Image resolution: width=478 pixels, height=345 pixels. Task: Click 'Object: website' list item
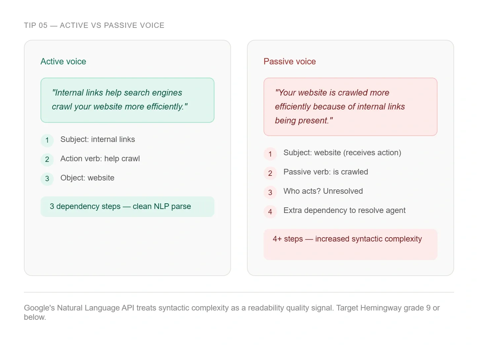coord(87,178)
